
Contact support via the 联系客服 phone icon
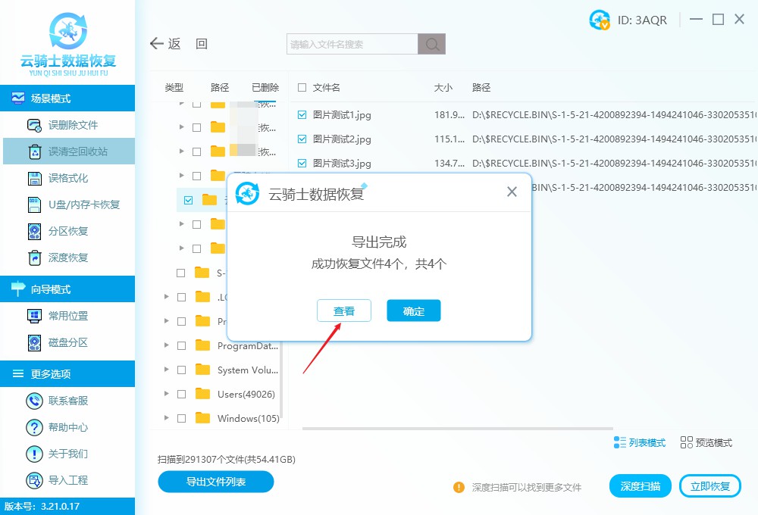(x=34, y=401)
